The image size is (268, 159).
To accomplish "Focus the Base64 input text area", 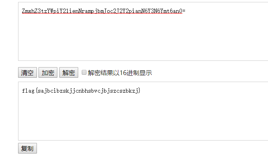I will tap(143, 31).
